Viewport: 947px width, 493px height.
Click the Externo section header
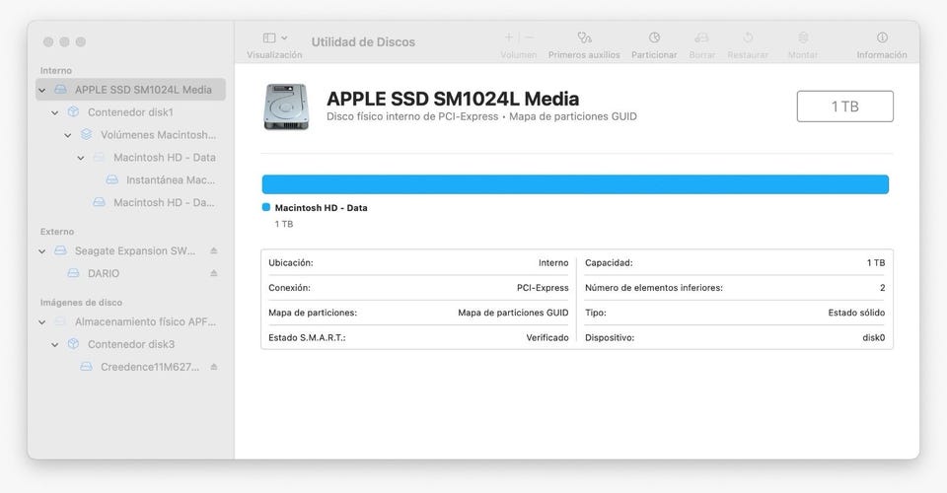click(x=57, y=232)
